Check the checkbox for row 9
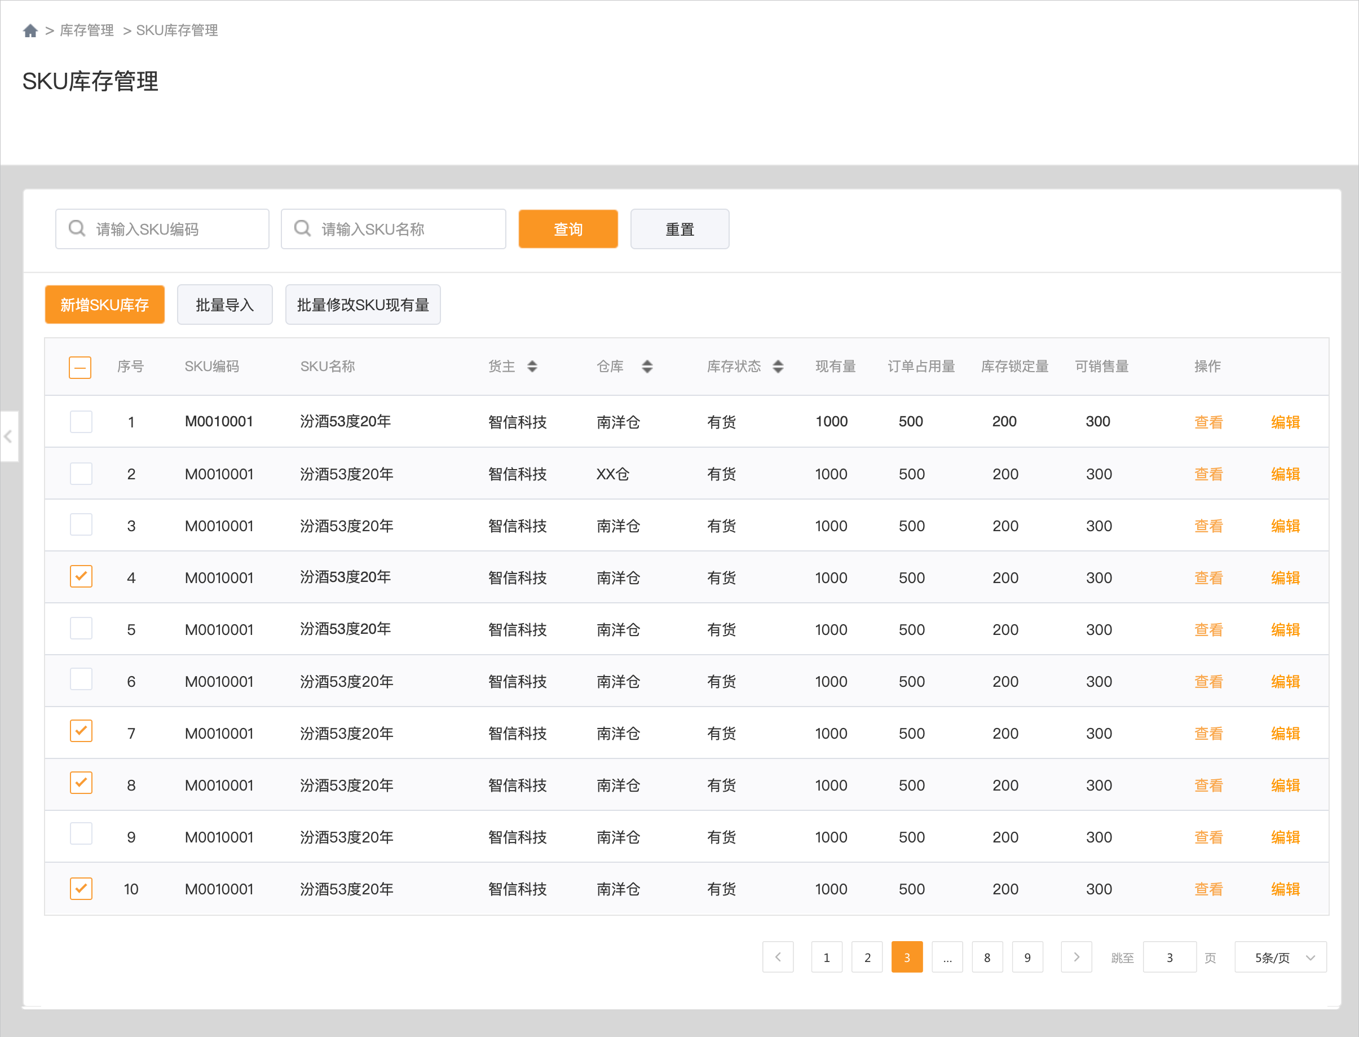 (x=81, y=833)
